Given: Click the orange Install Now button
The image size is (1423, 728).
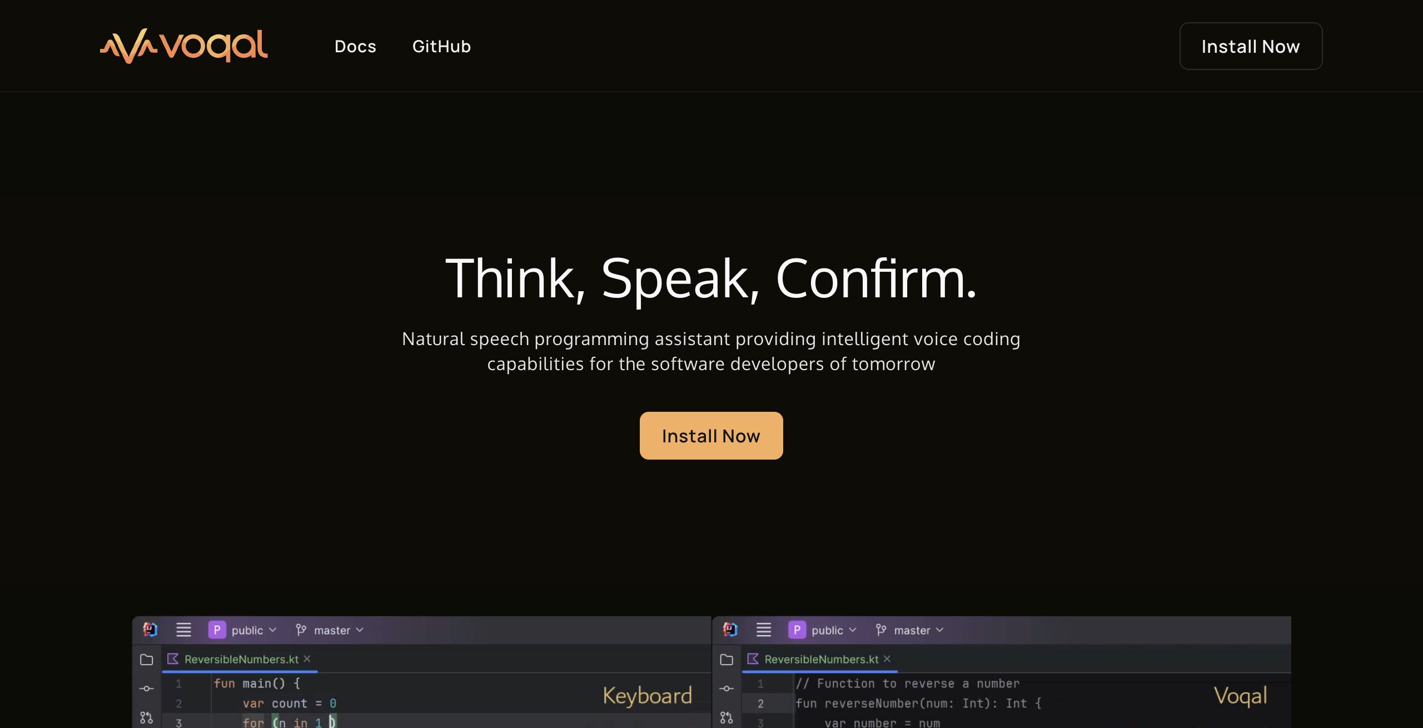Looking at the screenshot, I should click(711, 436).
